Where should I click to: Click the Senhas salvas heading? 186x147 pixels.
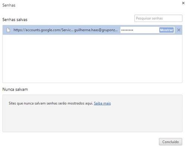[15, 20]
